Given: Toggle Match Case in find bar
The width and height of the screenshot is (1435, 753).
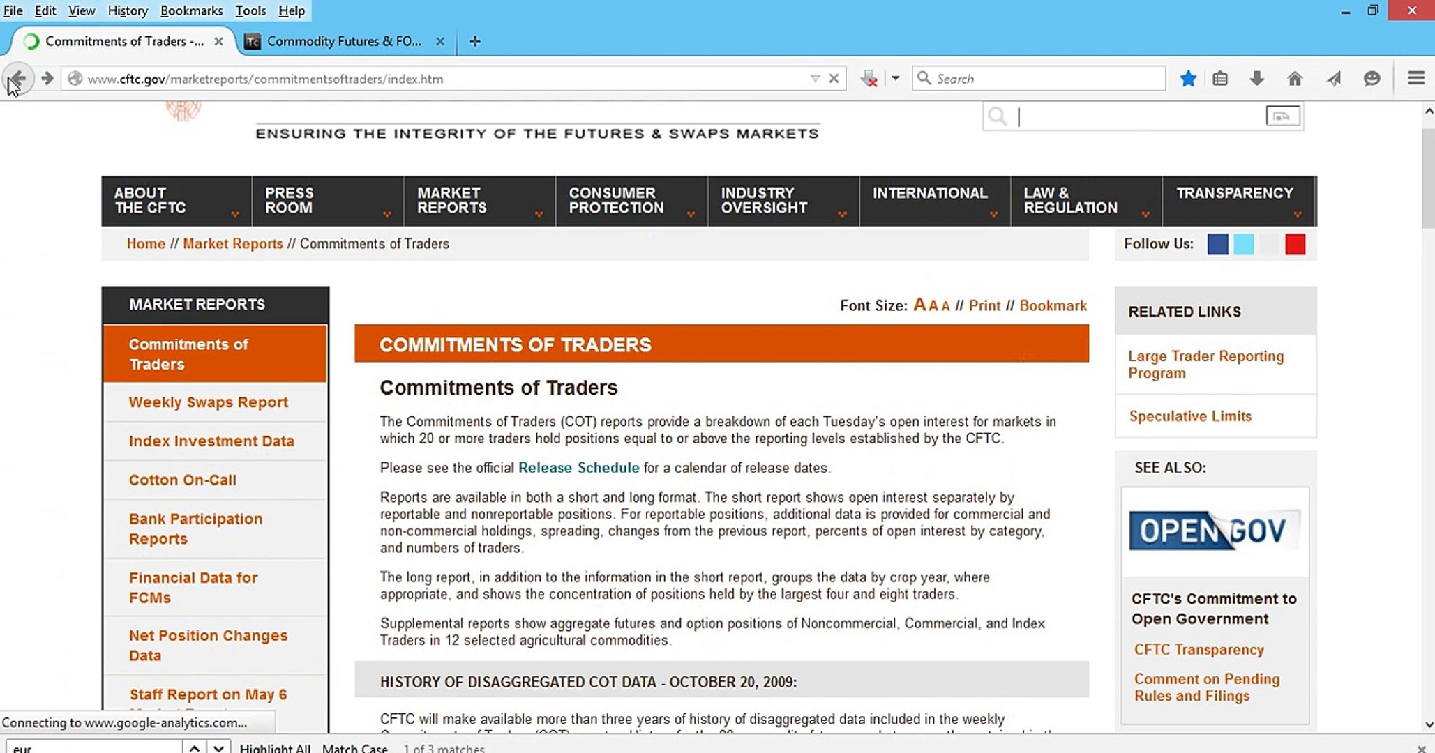Looking at the screenshot, I should [354, 747].
